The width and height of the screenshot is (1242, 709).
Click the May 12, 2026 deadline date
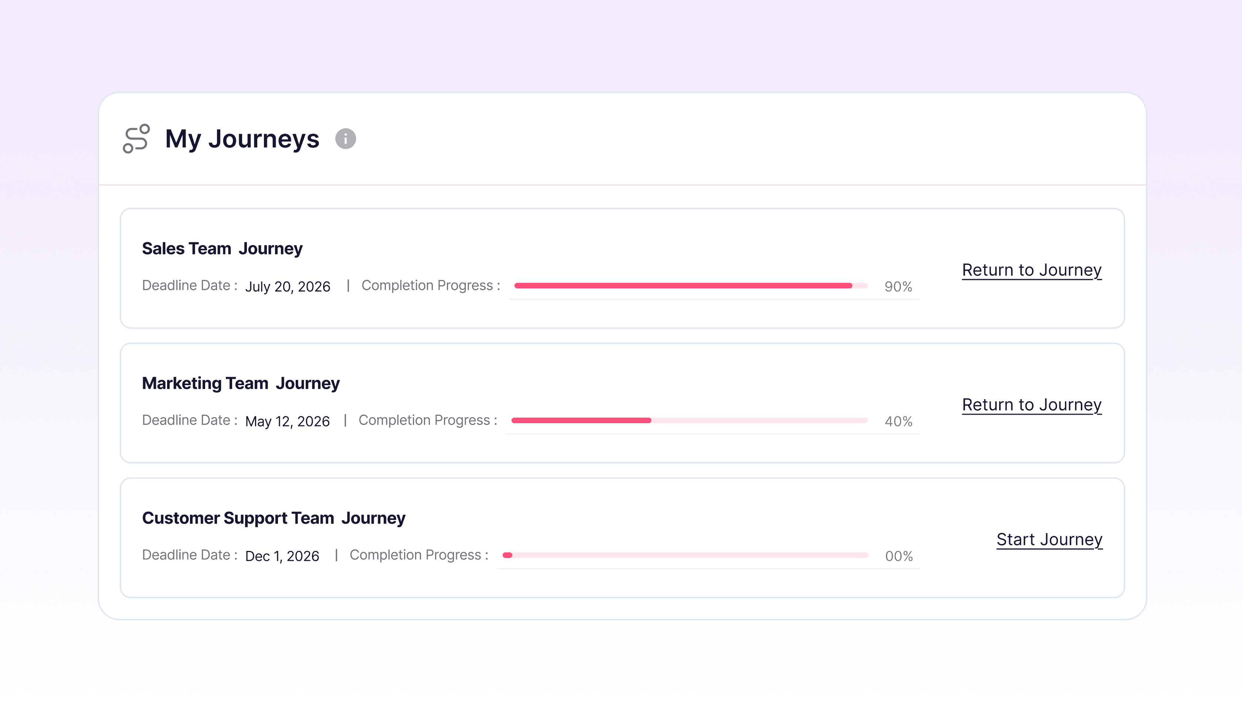[x=287, y=421]
